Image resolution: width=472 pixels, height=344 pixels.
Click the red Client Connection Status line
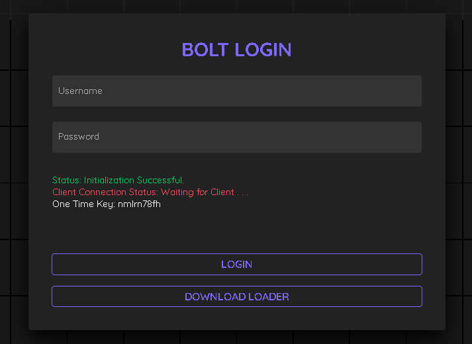tap(150, 192)
